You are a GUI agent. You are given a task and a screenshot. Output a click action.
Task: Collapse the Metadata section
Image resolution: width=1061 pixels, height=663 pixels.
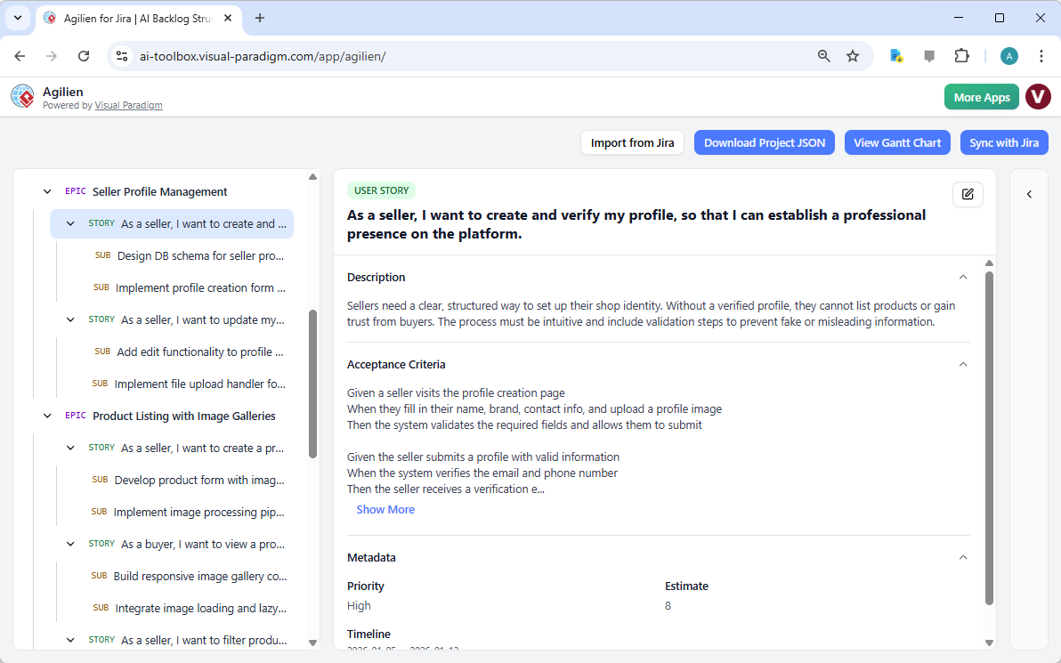[x=962, y=556]
